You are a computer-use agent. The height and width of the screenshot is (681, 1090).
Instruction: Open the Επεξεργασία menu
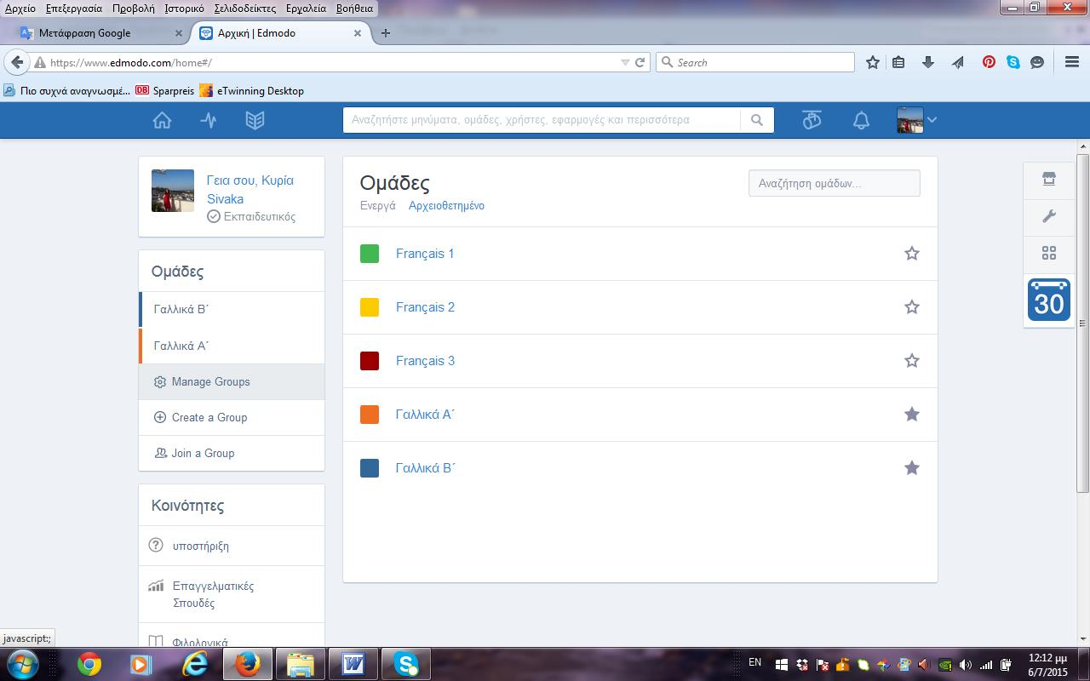point(74,9)
